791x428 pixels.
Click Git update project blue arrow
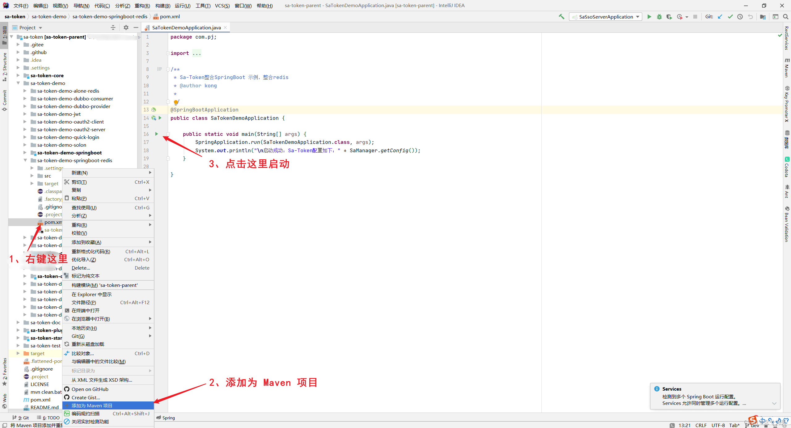[720, 17]
